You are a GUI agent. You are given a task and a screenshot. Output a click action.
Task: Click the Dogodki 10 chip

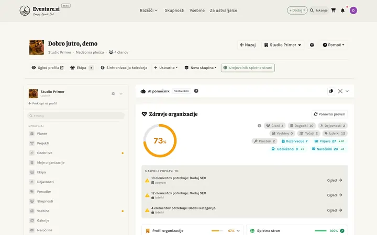click(x=302, y=126)
